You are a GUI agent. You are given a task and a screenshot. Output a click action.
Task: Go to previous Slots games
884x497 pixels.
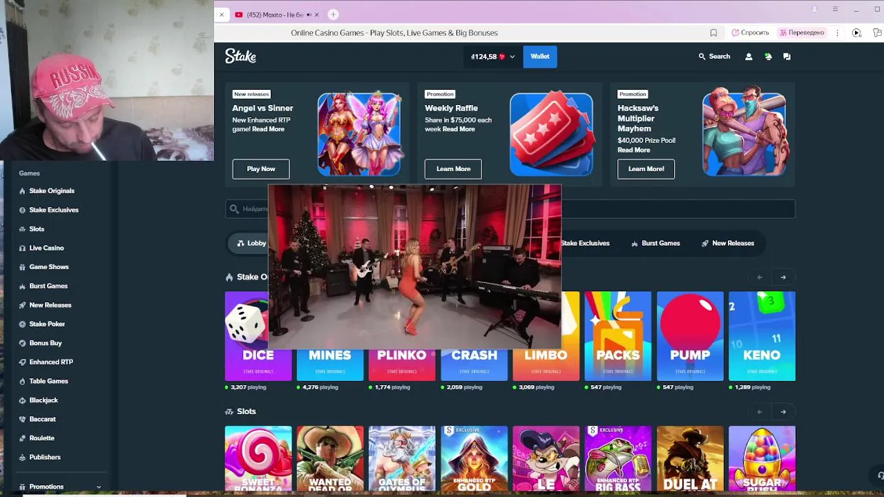coord(760,412)
